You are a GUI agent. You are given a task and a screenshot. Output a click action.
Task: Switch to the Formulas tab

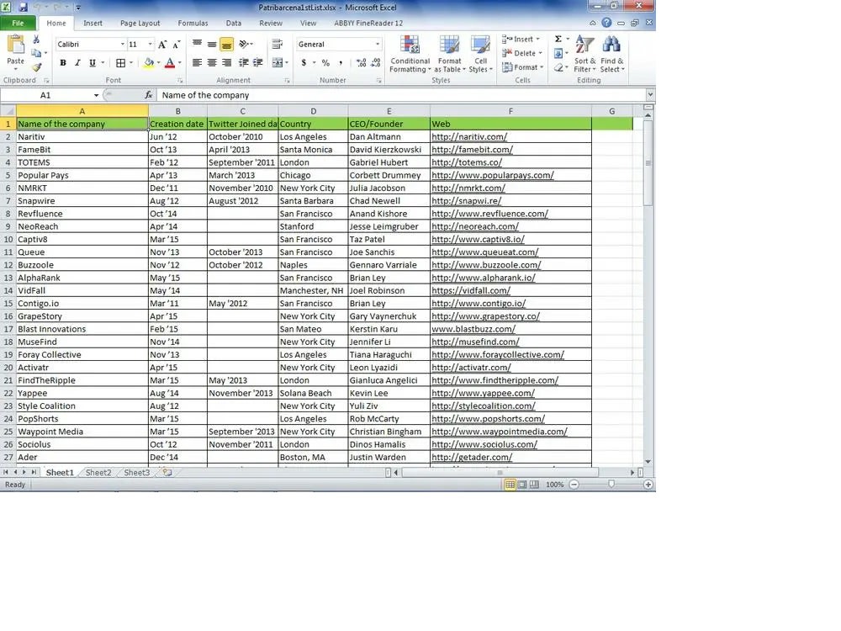[x=193, y=23]
